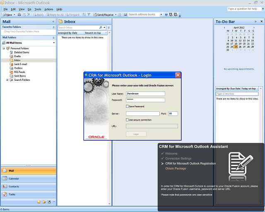
Task: Click the blue Help question icon
Action: tap(166, 14)
